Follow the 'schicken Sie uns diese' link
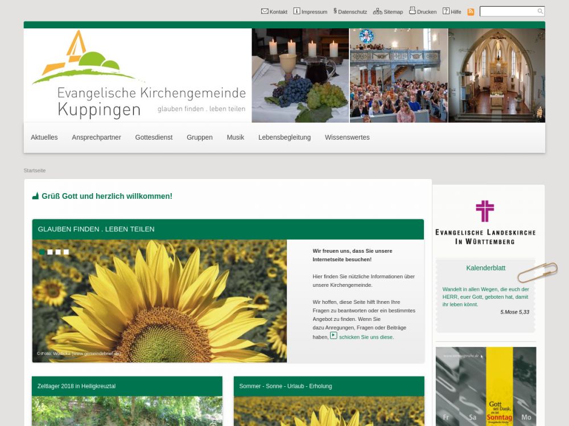 tap(366, 337)
